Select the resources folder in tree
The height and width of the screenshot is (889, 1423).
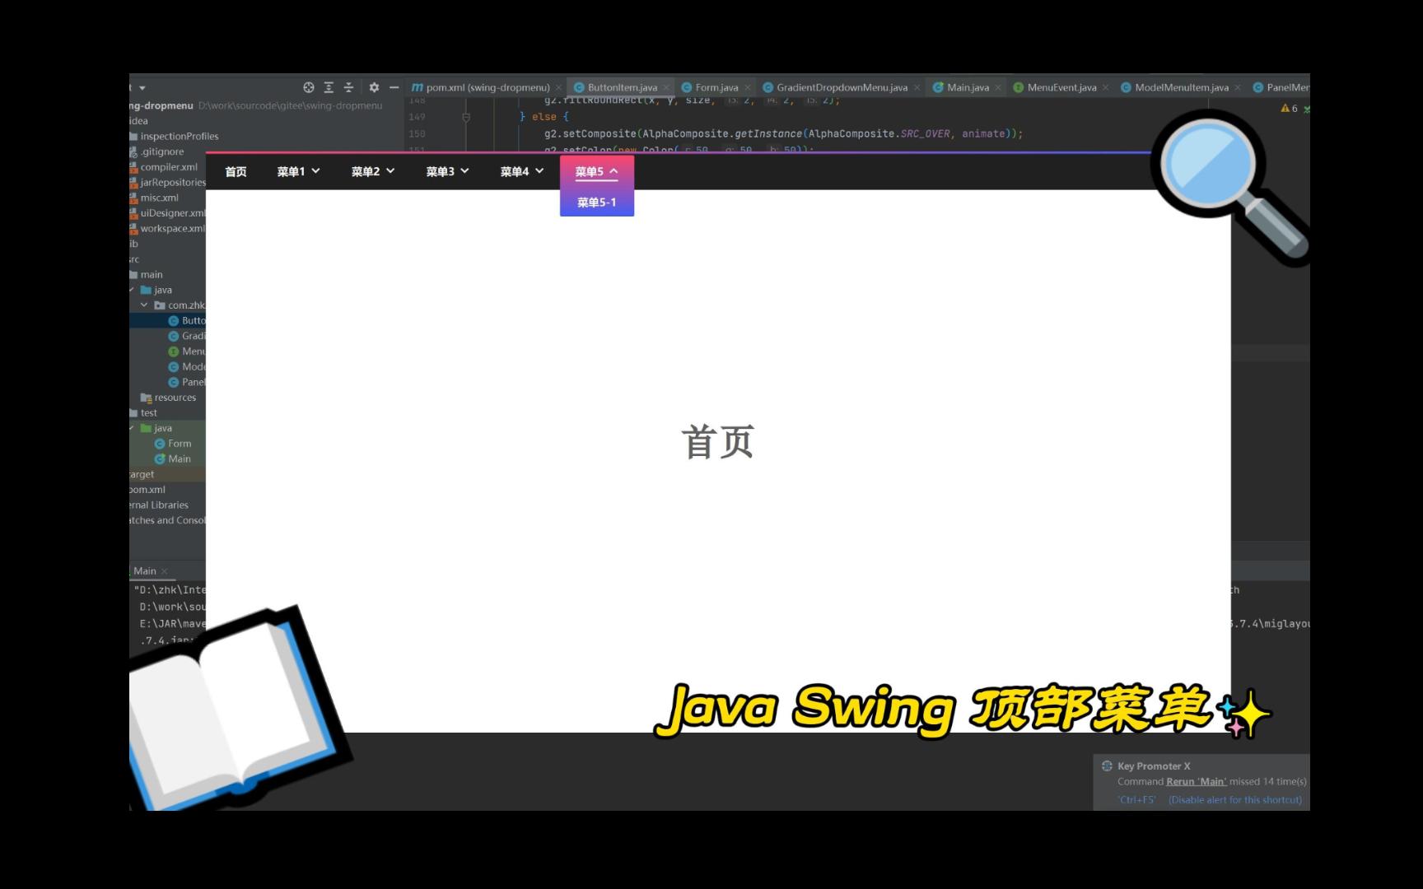tap(168, 397)
